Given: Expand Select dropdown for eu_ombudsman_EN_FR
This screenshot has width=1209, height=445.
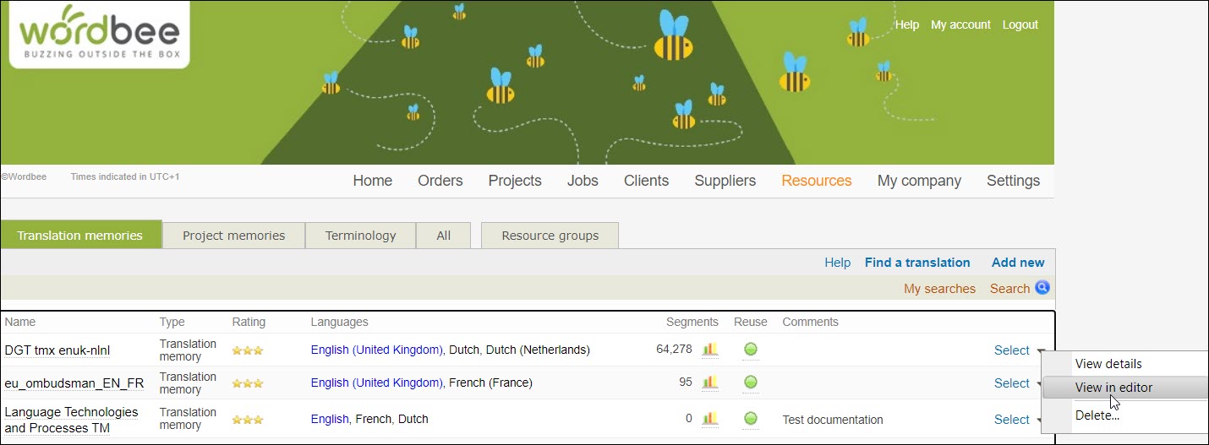Looking at the screenshot, I should (1012, 383).
